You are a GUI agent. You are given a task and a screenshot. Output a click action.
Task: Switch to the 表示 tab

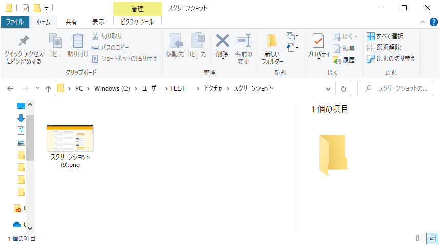click(x=98, y=22)
